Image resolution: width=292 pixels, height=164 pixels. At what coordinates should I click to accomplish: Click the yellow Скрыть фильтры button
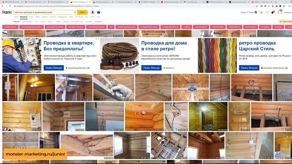tap(286, 21)
